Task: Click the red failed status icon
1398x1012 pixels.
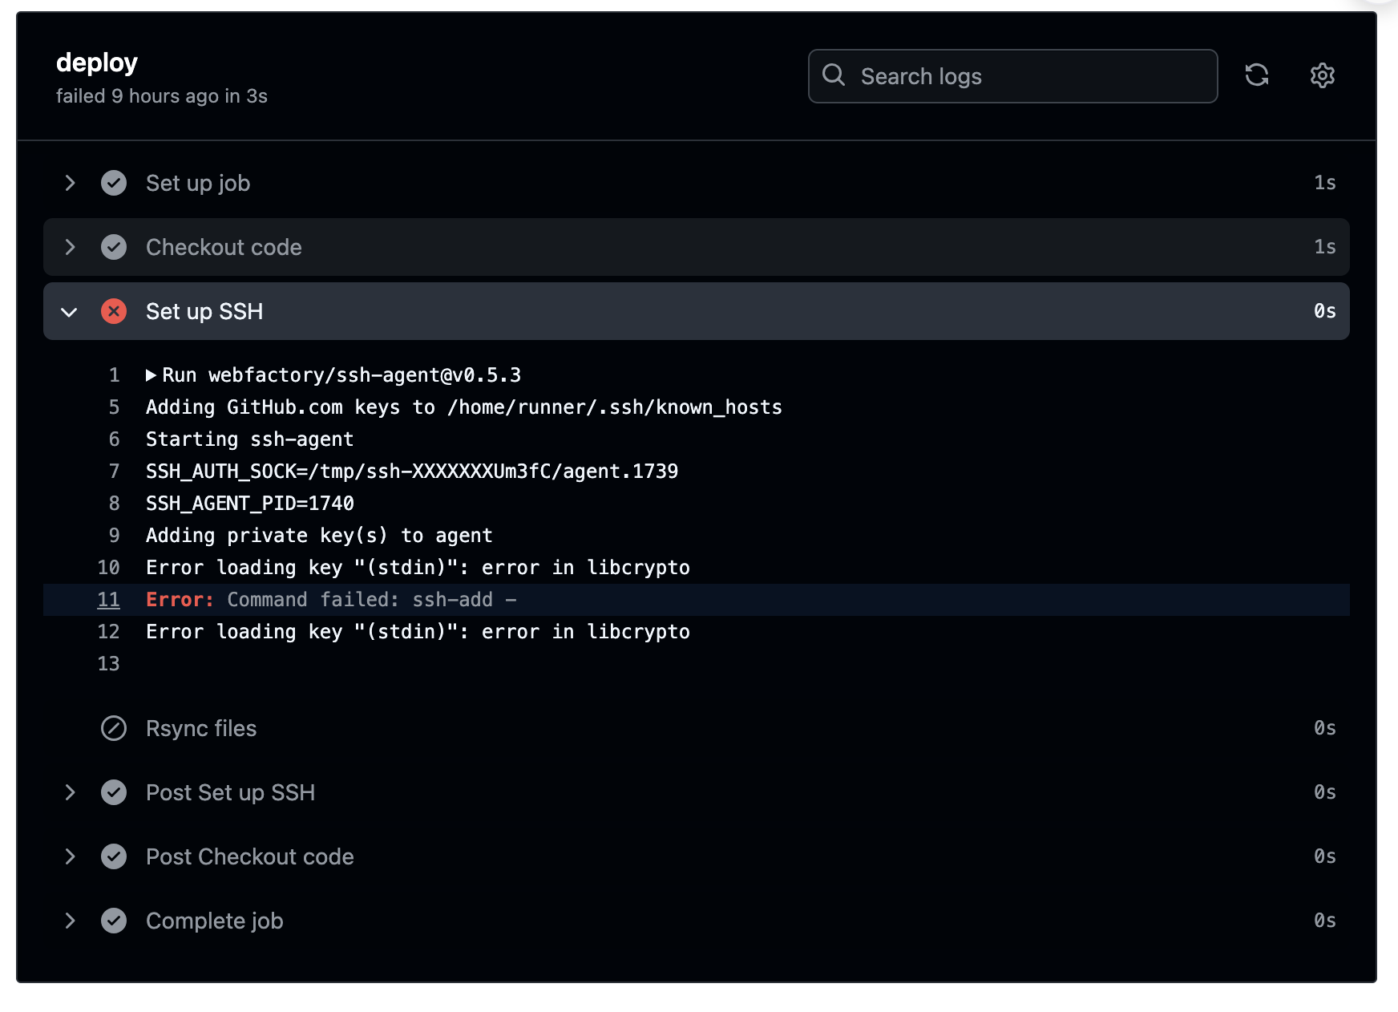Action: click(x=114, y=311)
